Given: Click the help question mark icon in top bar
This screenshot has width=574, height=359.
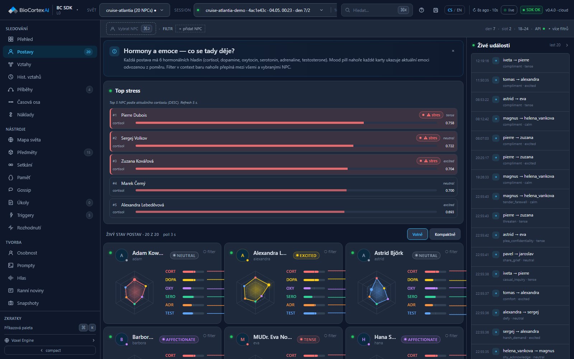Looking at the screenshot, I should coord(422,10).
